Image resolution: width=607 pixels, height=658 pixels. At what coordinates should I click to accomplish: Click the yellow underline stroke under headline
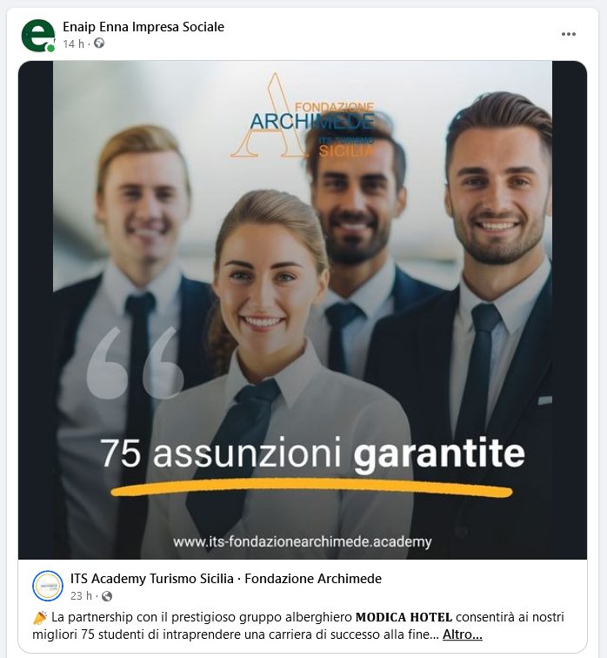pyautogui.click(x=311, y=488)
